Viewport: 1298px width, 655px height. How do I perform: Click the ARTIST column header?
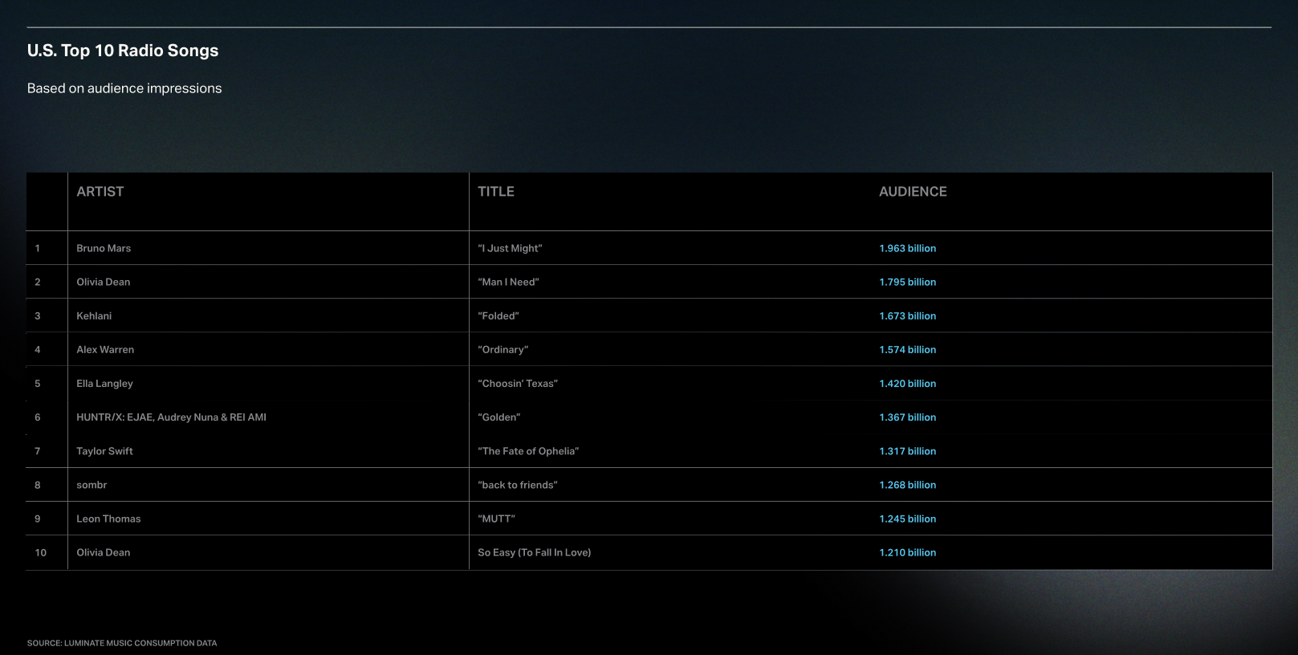(x=100, y=192)
